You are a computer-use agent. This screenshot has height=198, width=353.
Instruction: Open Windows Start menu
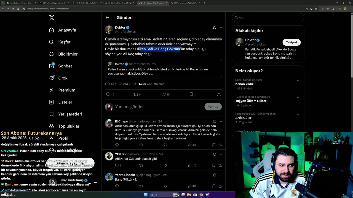point(146,195)
